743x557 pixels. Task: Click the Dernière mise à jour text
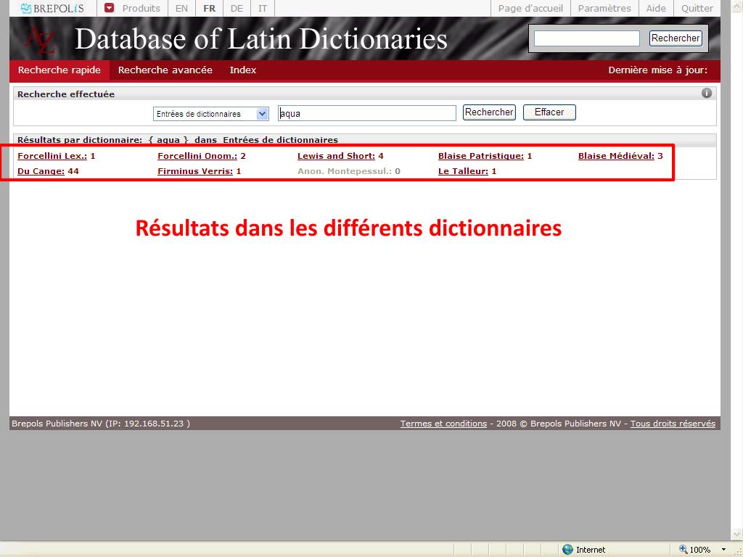[x=657, y=70]
